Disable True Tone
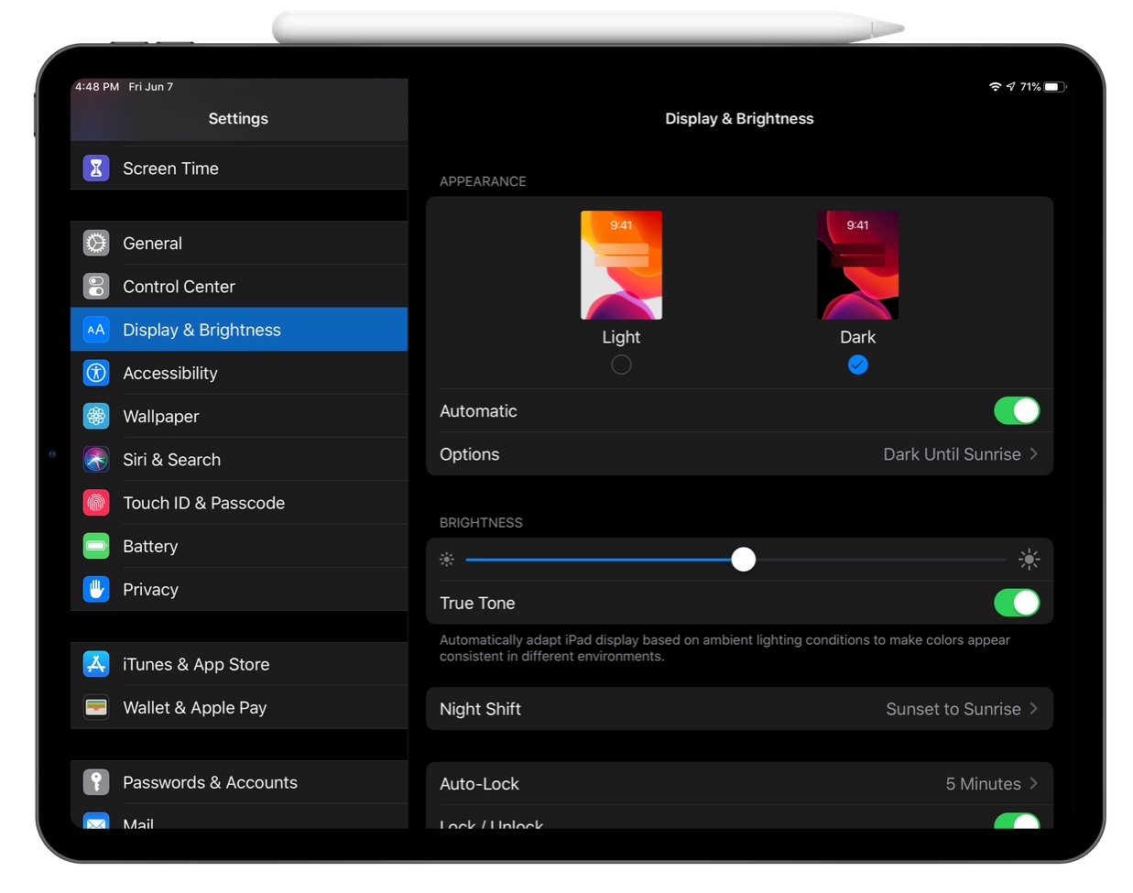 coord(1017,603)
